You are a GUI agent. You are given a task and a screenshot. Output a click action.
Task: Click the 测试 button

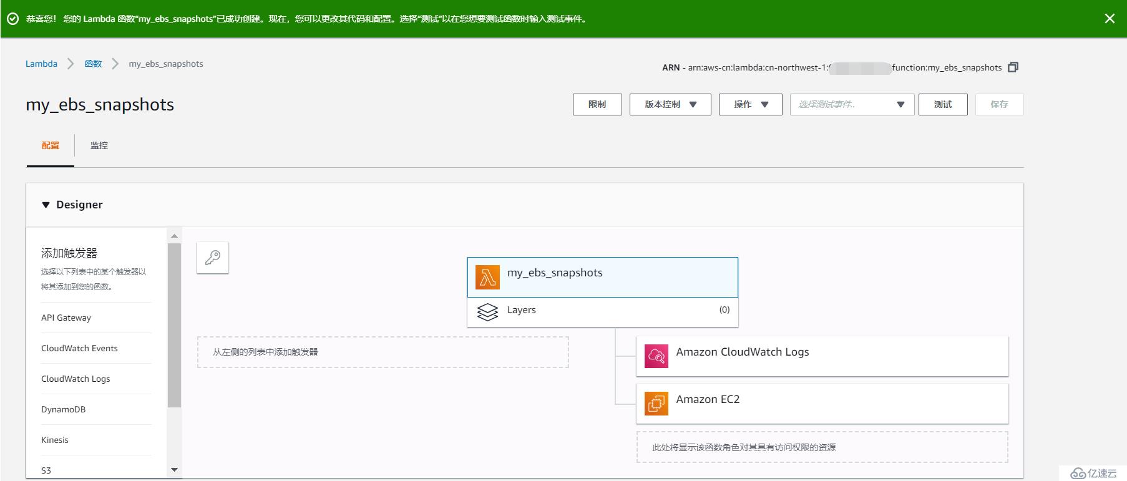click(x=943, y=104)
